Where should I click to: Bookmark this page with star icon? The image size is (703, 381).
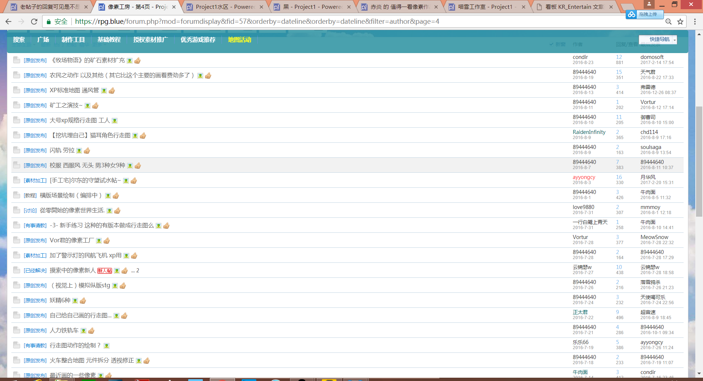tap(680, 22)
